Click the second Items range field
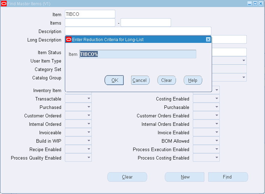The image size is (265, 194). coord(146,22)
